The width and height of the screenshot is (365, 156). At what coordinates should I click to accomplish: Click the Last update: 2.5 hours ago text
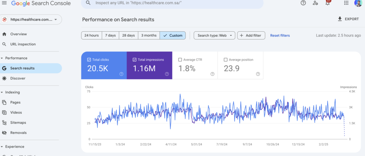click(x=338, y=36)
